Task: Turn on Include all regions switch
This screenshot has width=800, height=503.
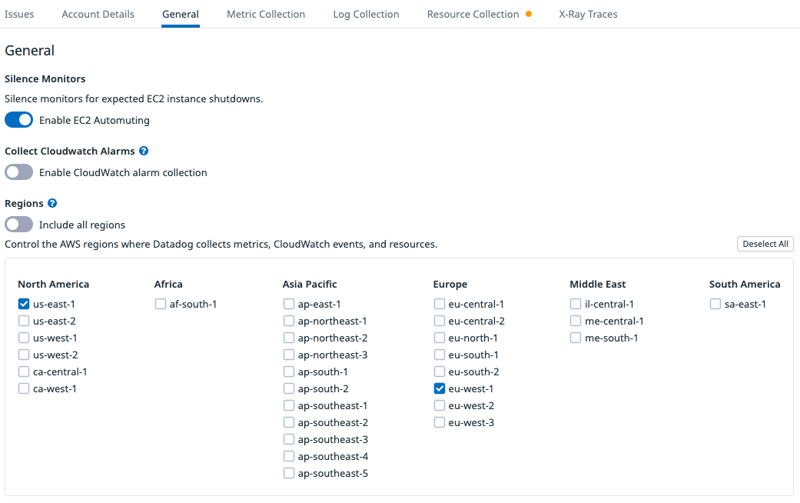Action: coord(19,225)
